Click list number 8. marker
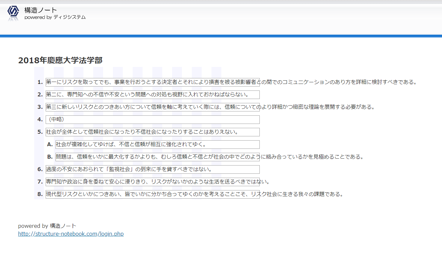 40,194
